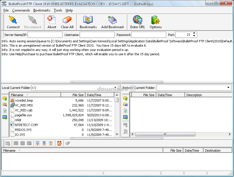234x177 pixels.
Task: Sort local files by Filename
Action: (x=35, y=95)
